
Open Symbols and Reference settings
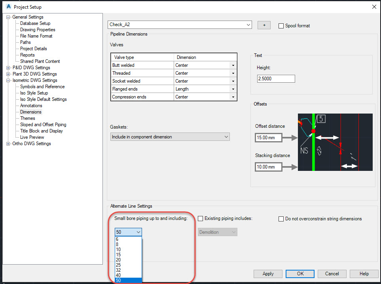coord(42,87)
